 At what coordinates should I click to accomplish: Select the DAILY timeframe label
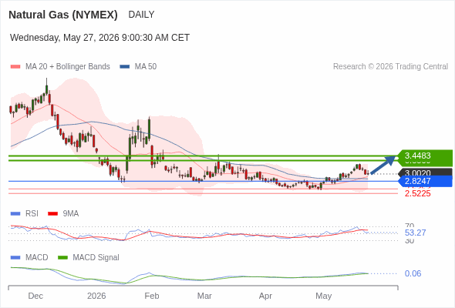[141, 15]
